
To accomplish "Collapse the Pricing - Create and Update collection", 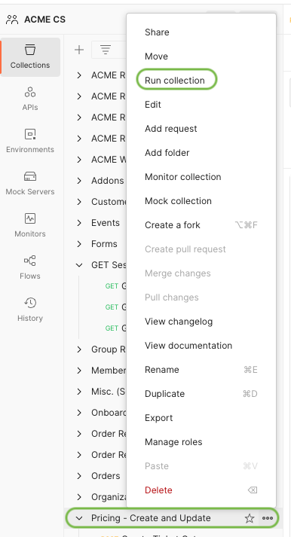I will (x=79, y=518).
